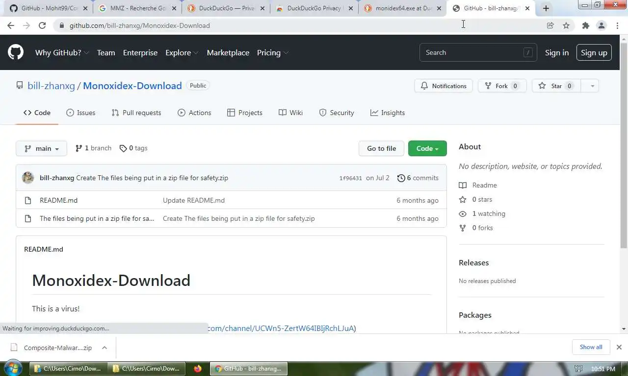Open 'The files being put in a zip' file
Viewport: 628px width, 376px height.
[97, 218]
